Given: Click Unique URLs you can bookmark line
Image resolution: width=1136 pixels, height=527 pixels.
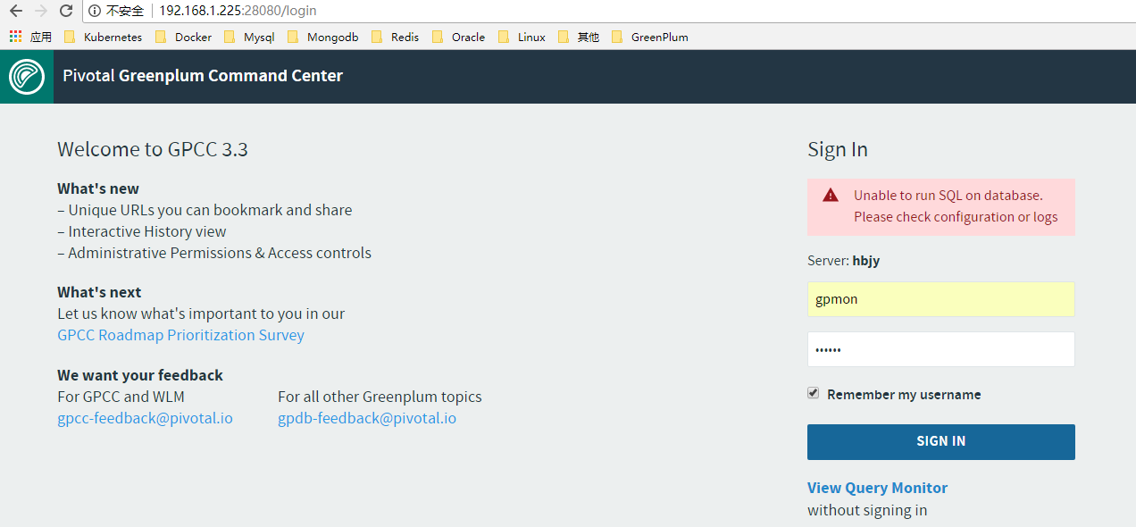Looking at the screenshot, I should [205, 210].
